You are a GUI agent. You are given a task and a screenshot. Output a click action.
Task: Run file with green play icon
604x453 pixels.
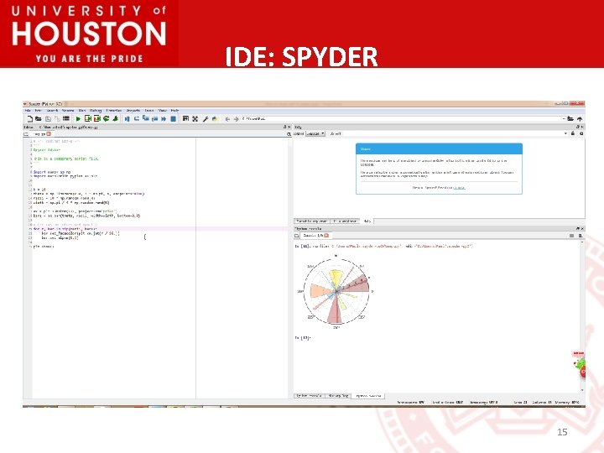[78, 119]
